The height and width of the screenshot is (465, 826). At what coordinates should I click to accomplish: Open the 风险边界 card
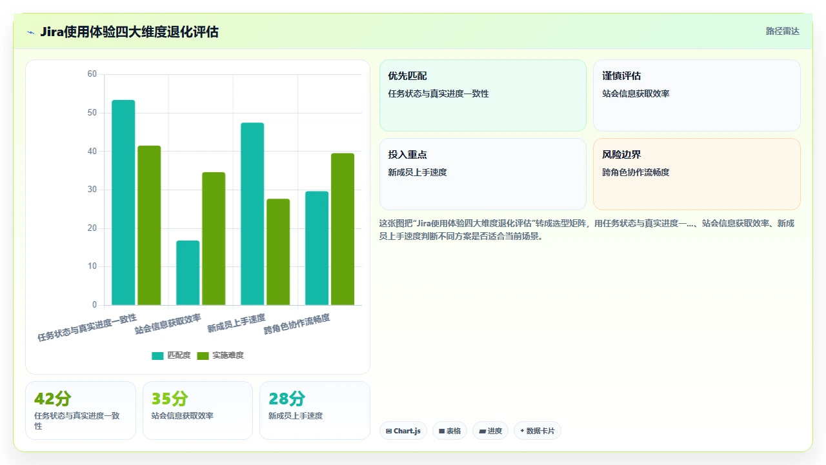point(697,174)
